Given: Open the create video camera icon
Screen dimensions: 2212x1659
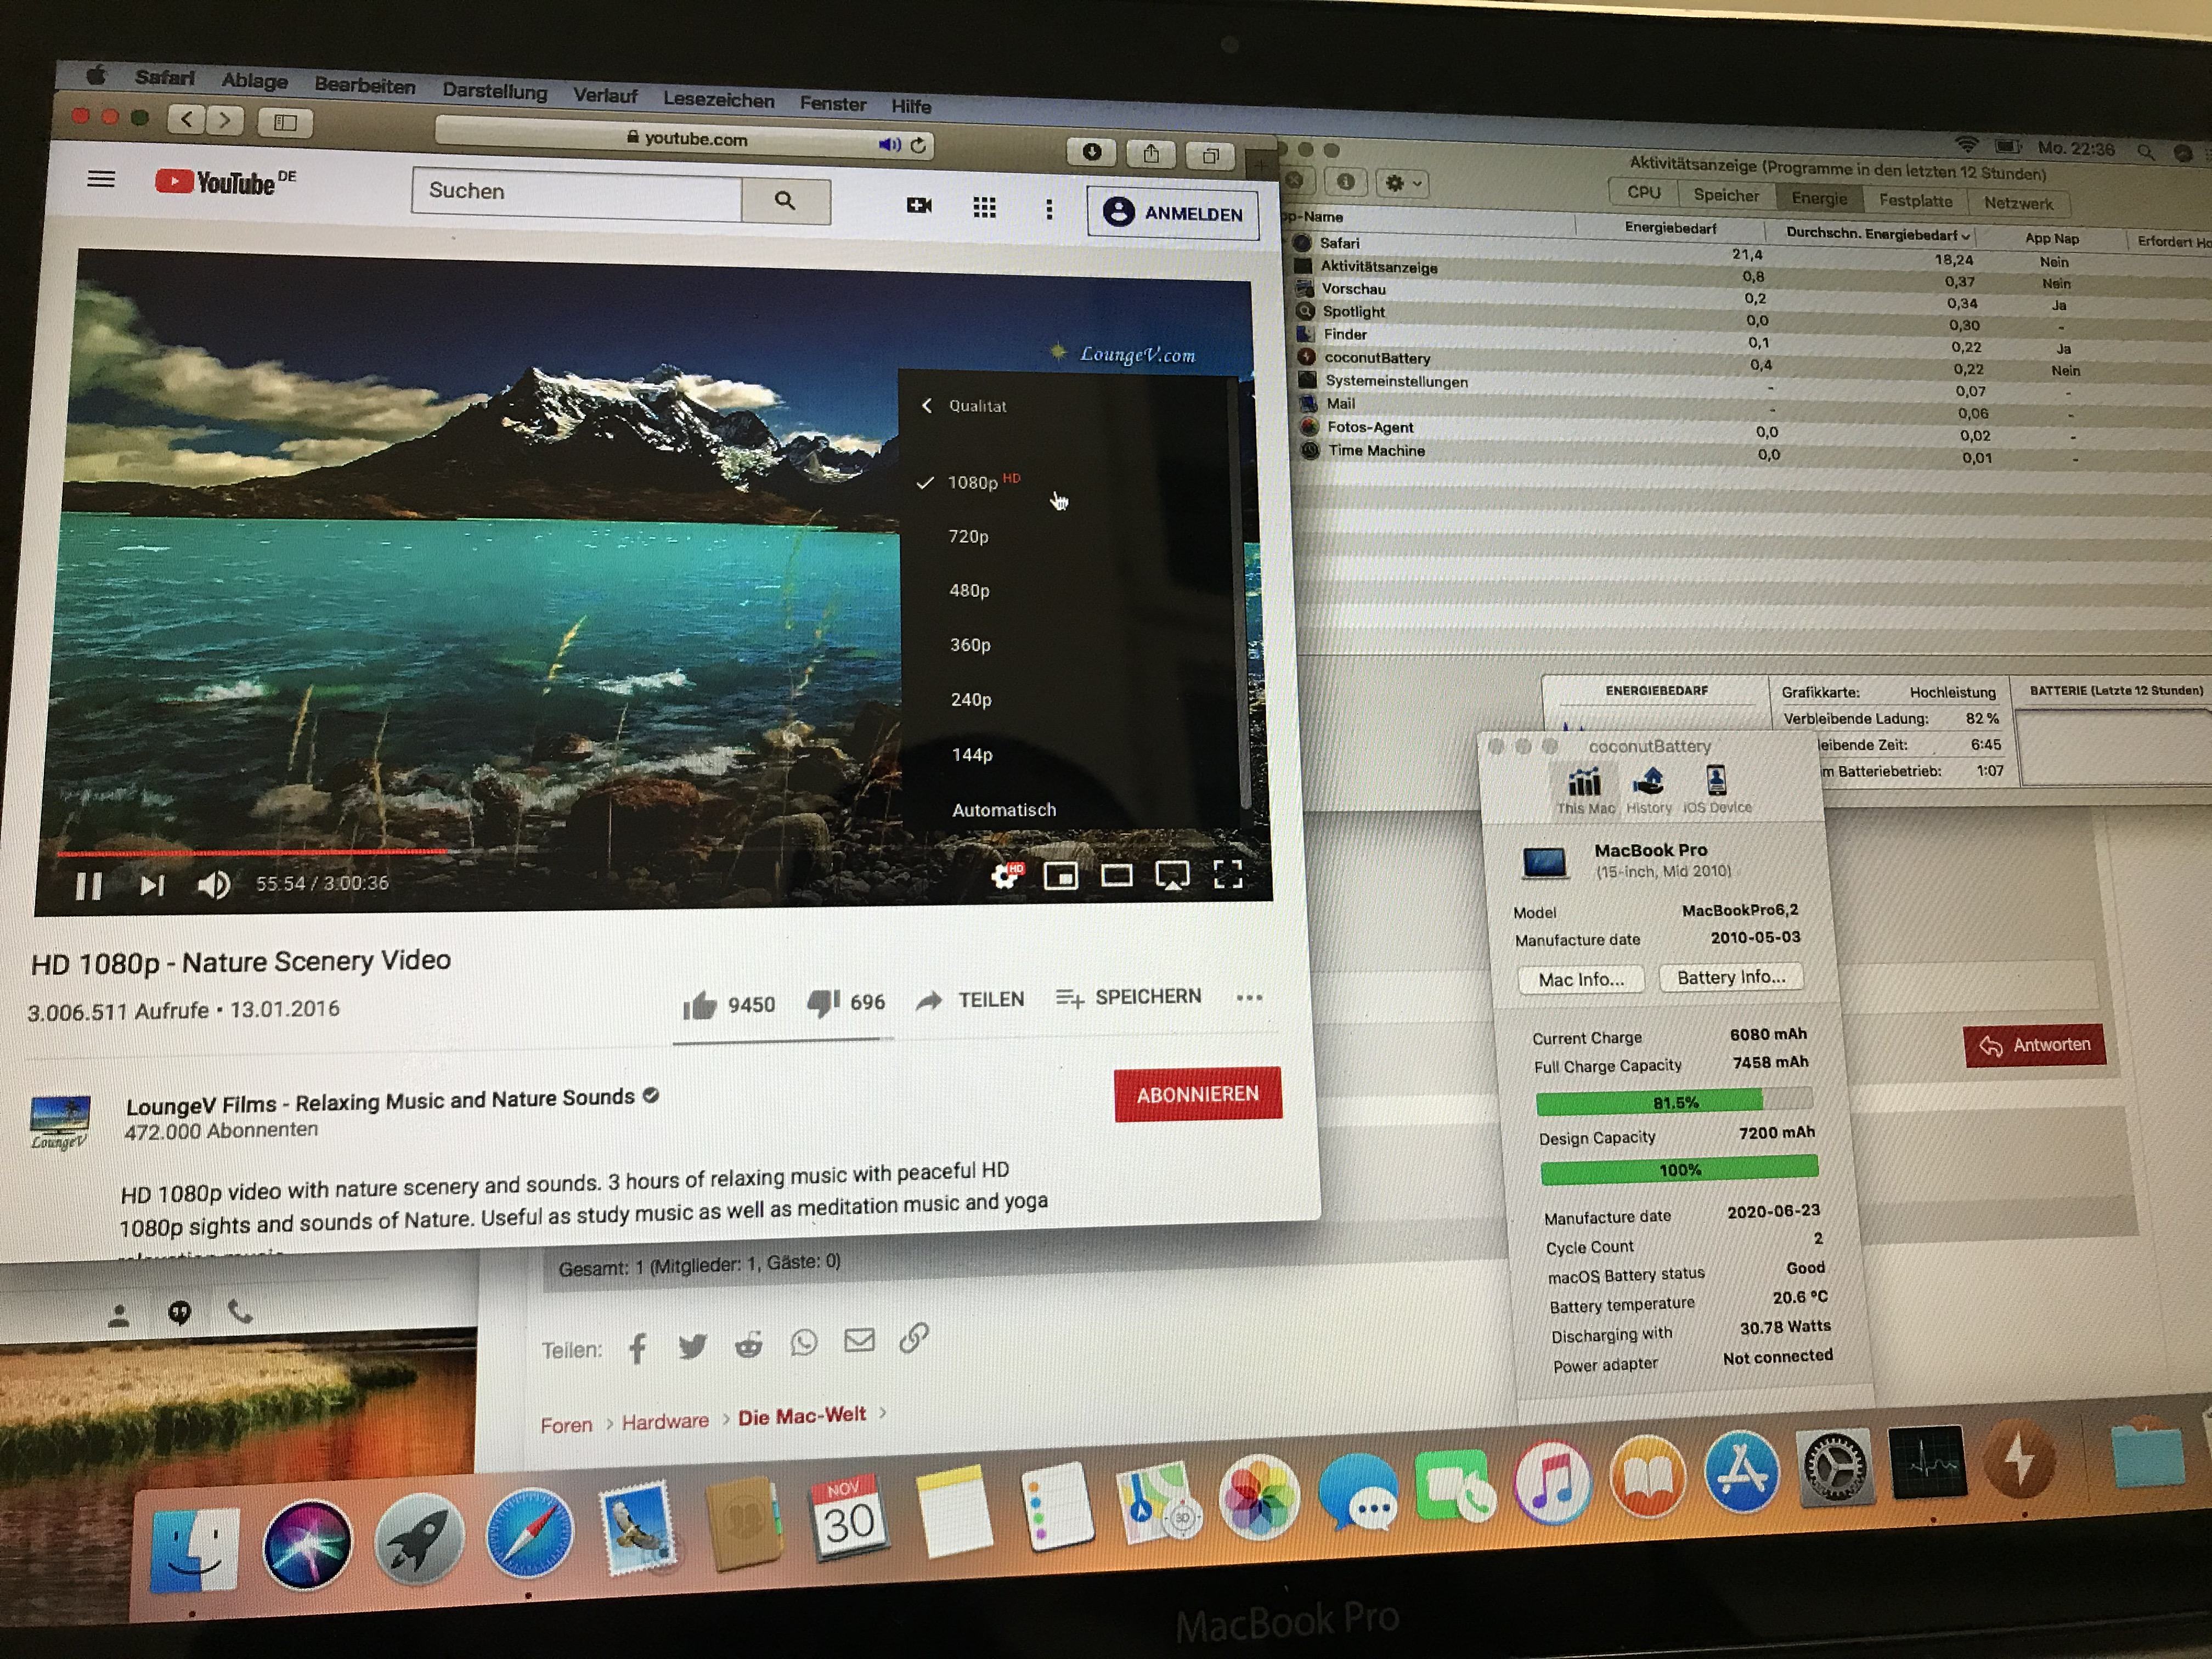Looking at the screenshot, I should (918, 205).
